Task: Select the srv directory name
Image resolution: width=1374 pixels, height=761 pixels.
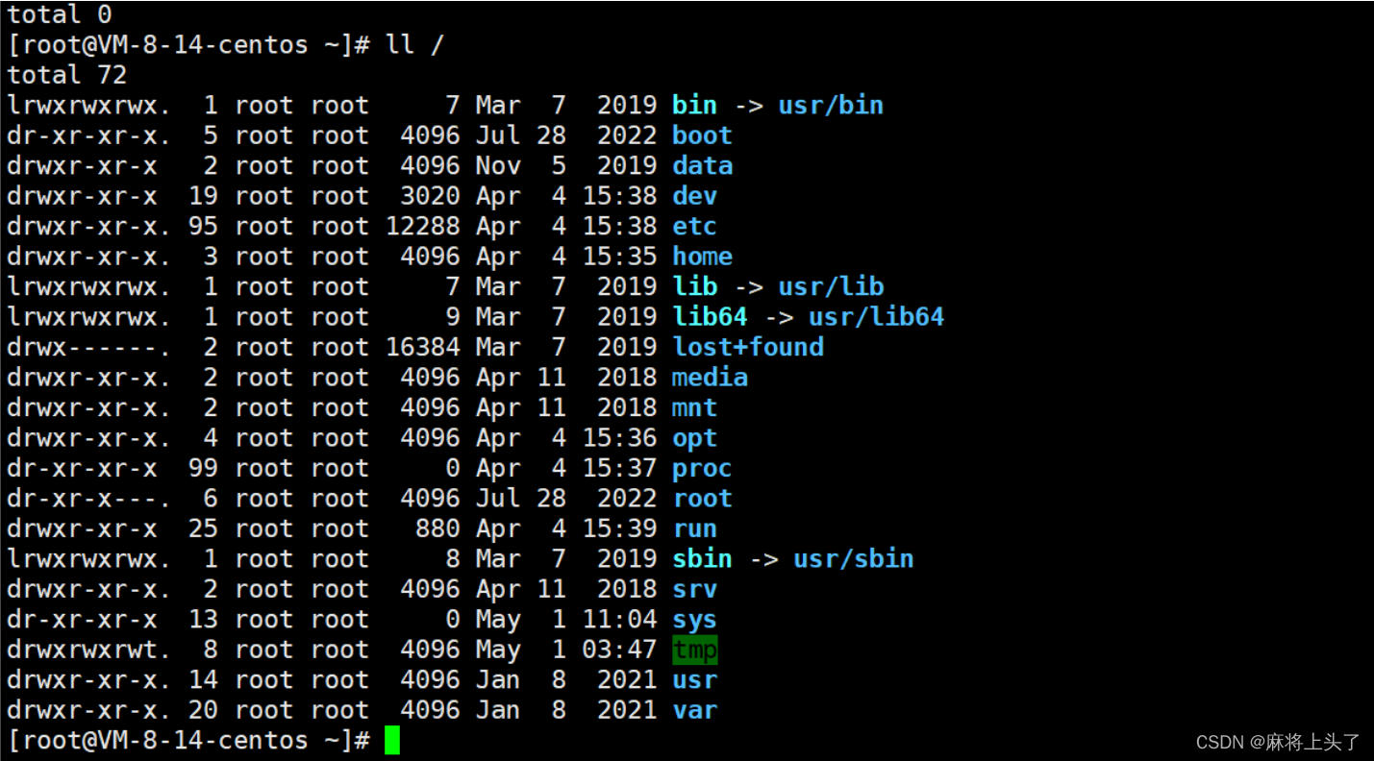Action: 694,589
